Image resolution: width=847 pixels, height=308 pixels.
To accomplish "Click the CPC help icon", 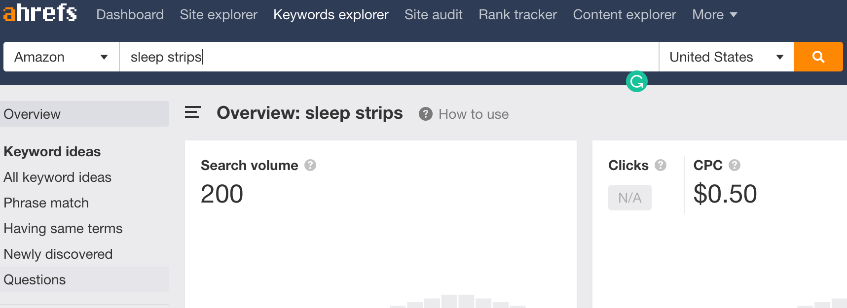I will pos(735,165).
